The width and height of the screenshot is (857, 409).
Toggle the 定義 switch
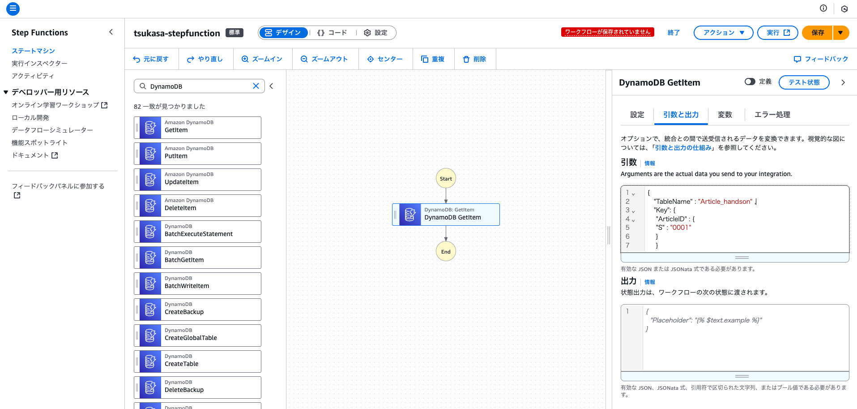(750, 82)
